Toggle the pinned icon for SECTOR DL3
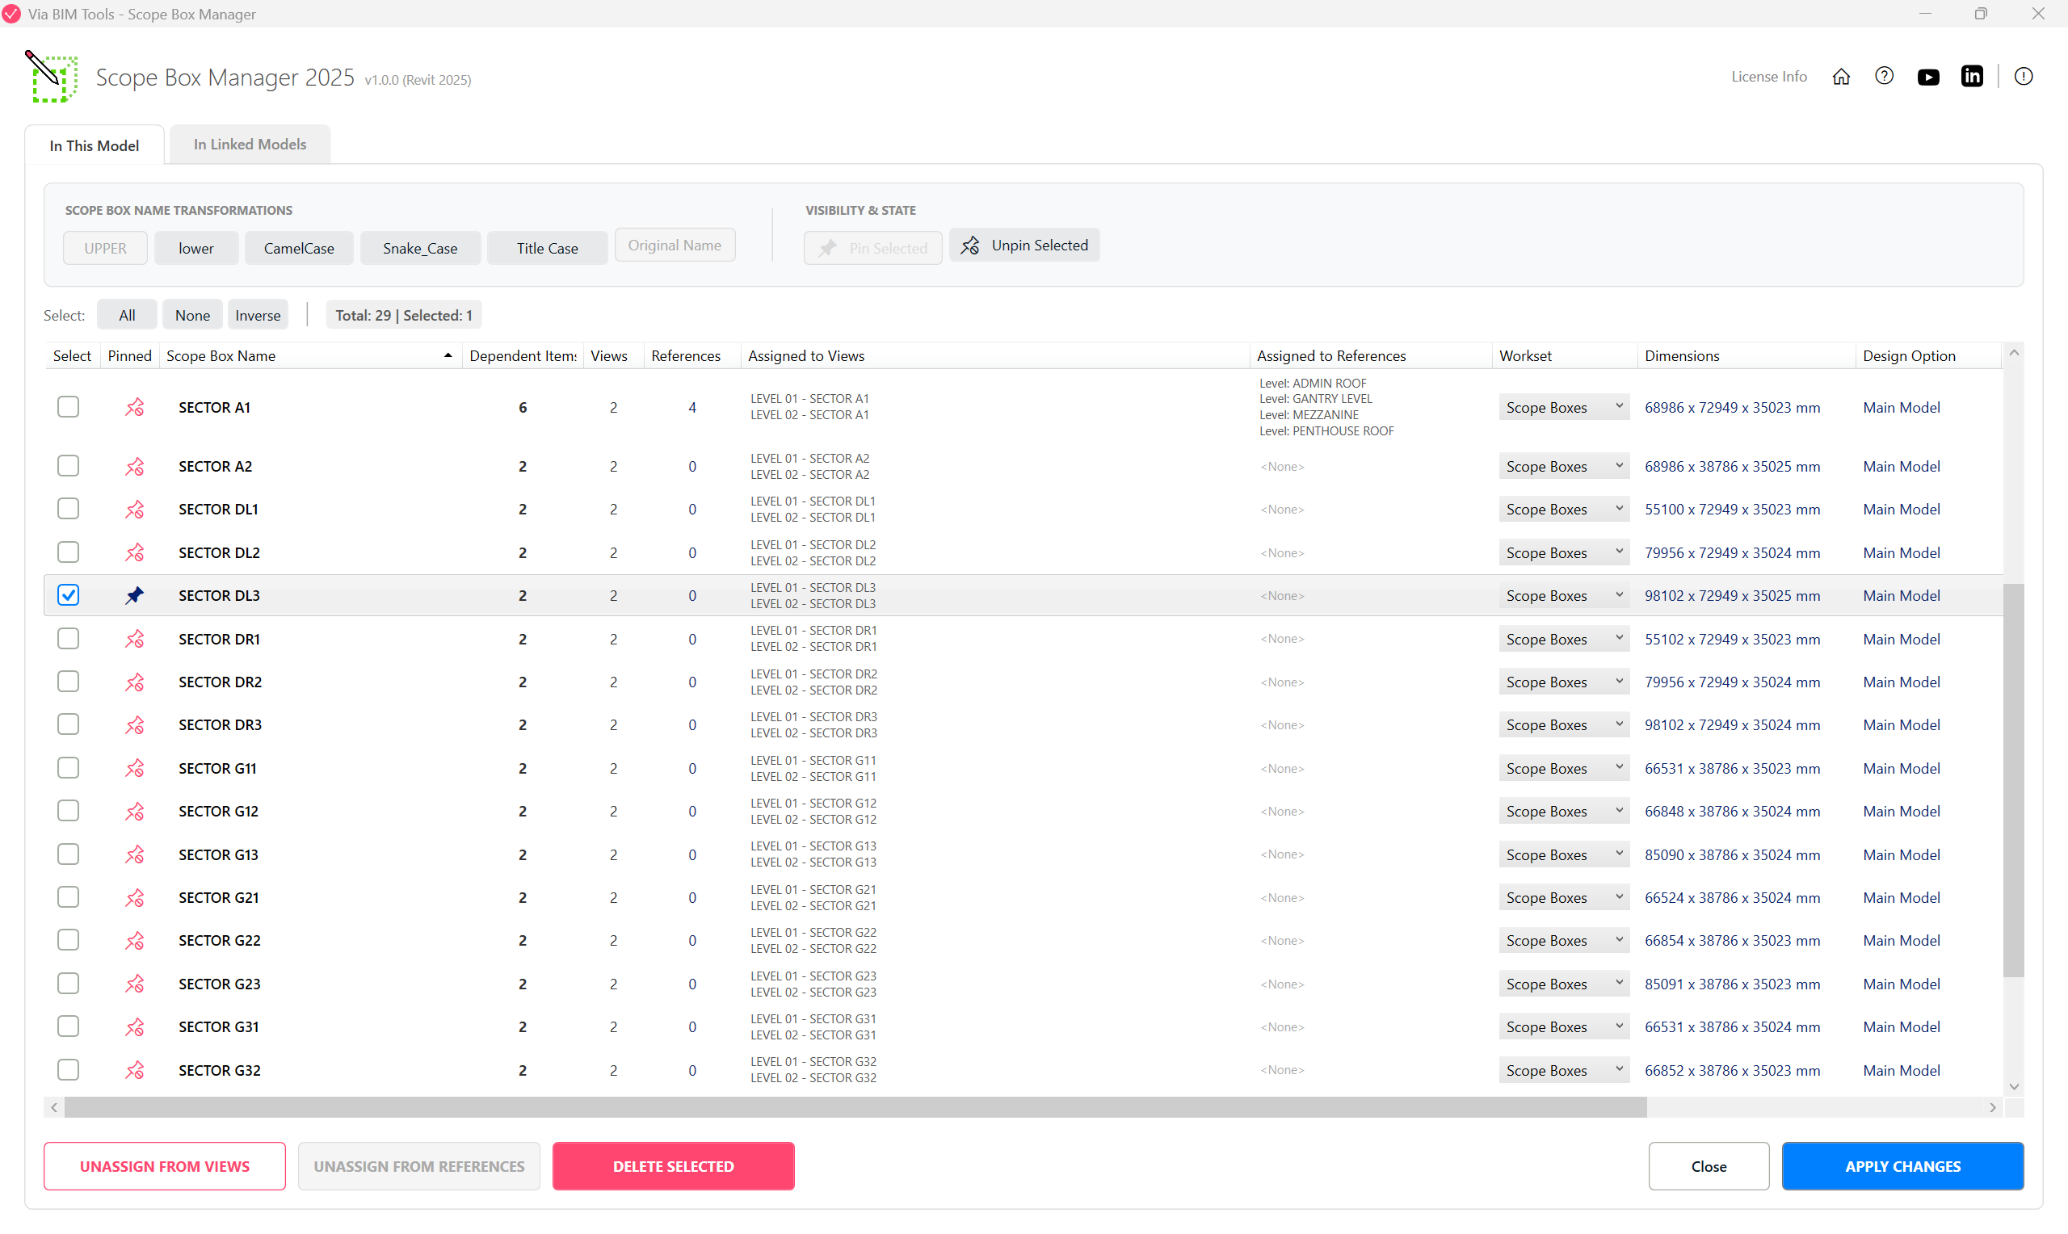Image resolution: width=2068 pixels, height=1234 pixels. 135,595
